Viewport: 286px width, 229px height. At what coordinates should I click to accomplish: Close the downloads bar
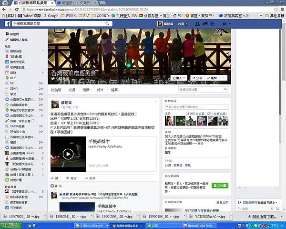tap(282, 217)
